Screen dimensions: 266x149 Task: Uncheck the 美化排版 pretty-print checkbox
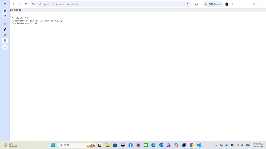coord(20,10)
